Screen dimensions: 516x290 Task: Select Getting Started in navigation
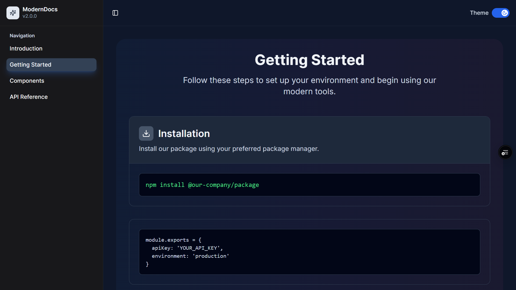coord(51,65)
